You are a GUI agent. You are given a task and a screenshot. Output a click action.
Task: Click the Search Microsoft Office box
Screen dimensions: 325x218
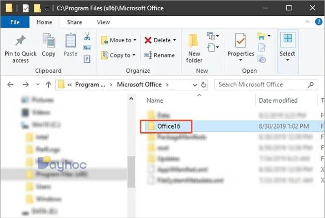[x=266, y=84]
